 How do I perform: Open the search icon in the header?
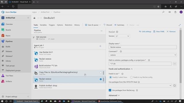pyautogui.click(x=163, y=12)
